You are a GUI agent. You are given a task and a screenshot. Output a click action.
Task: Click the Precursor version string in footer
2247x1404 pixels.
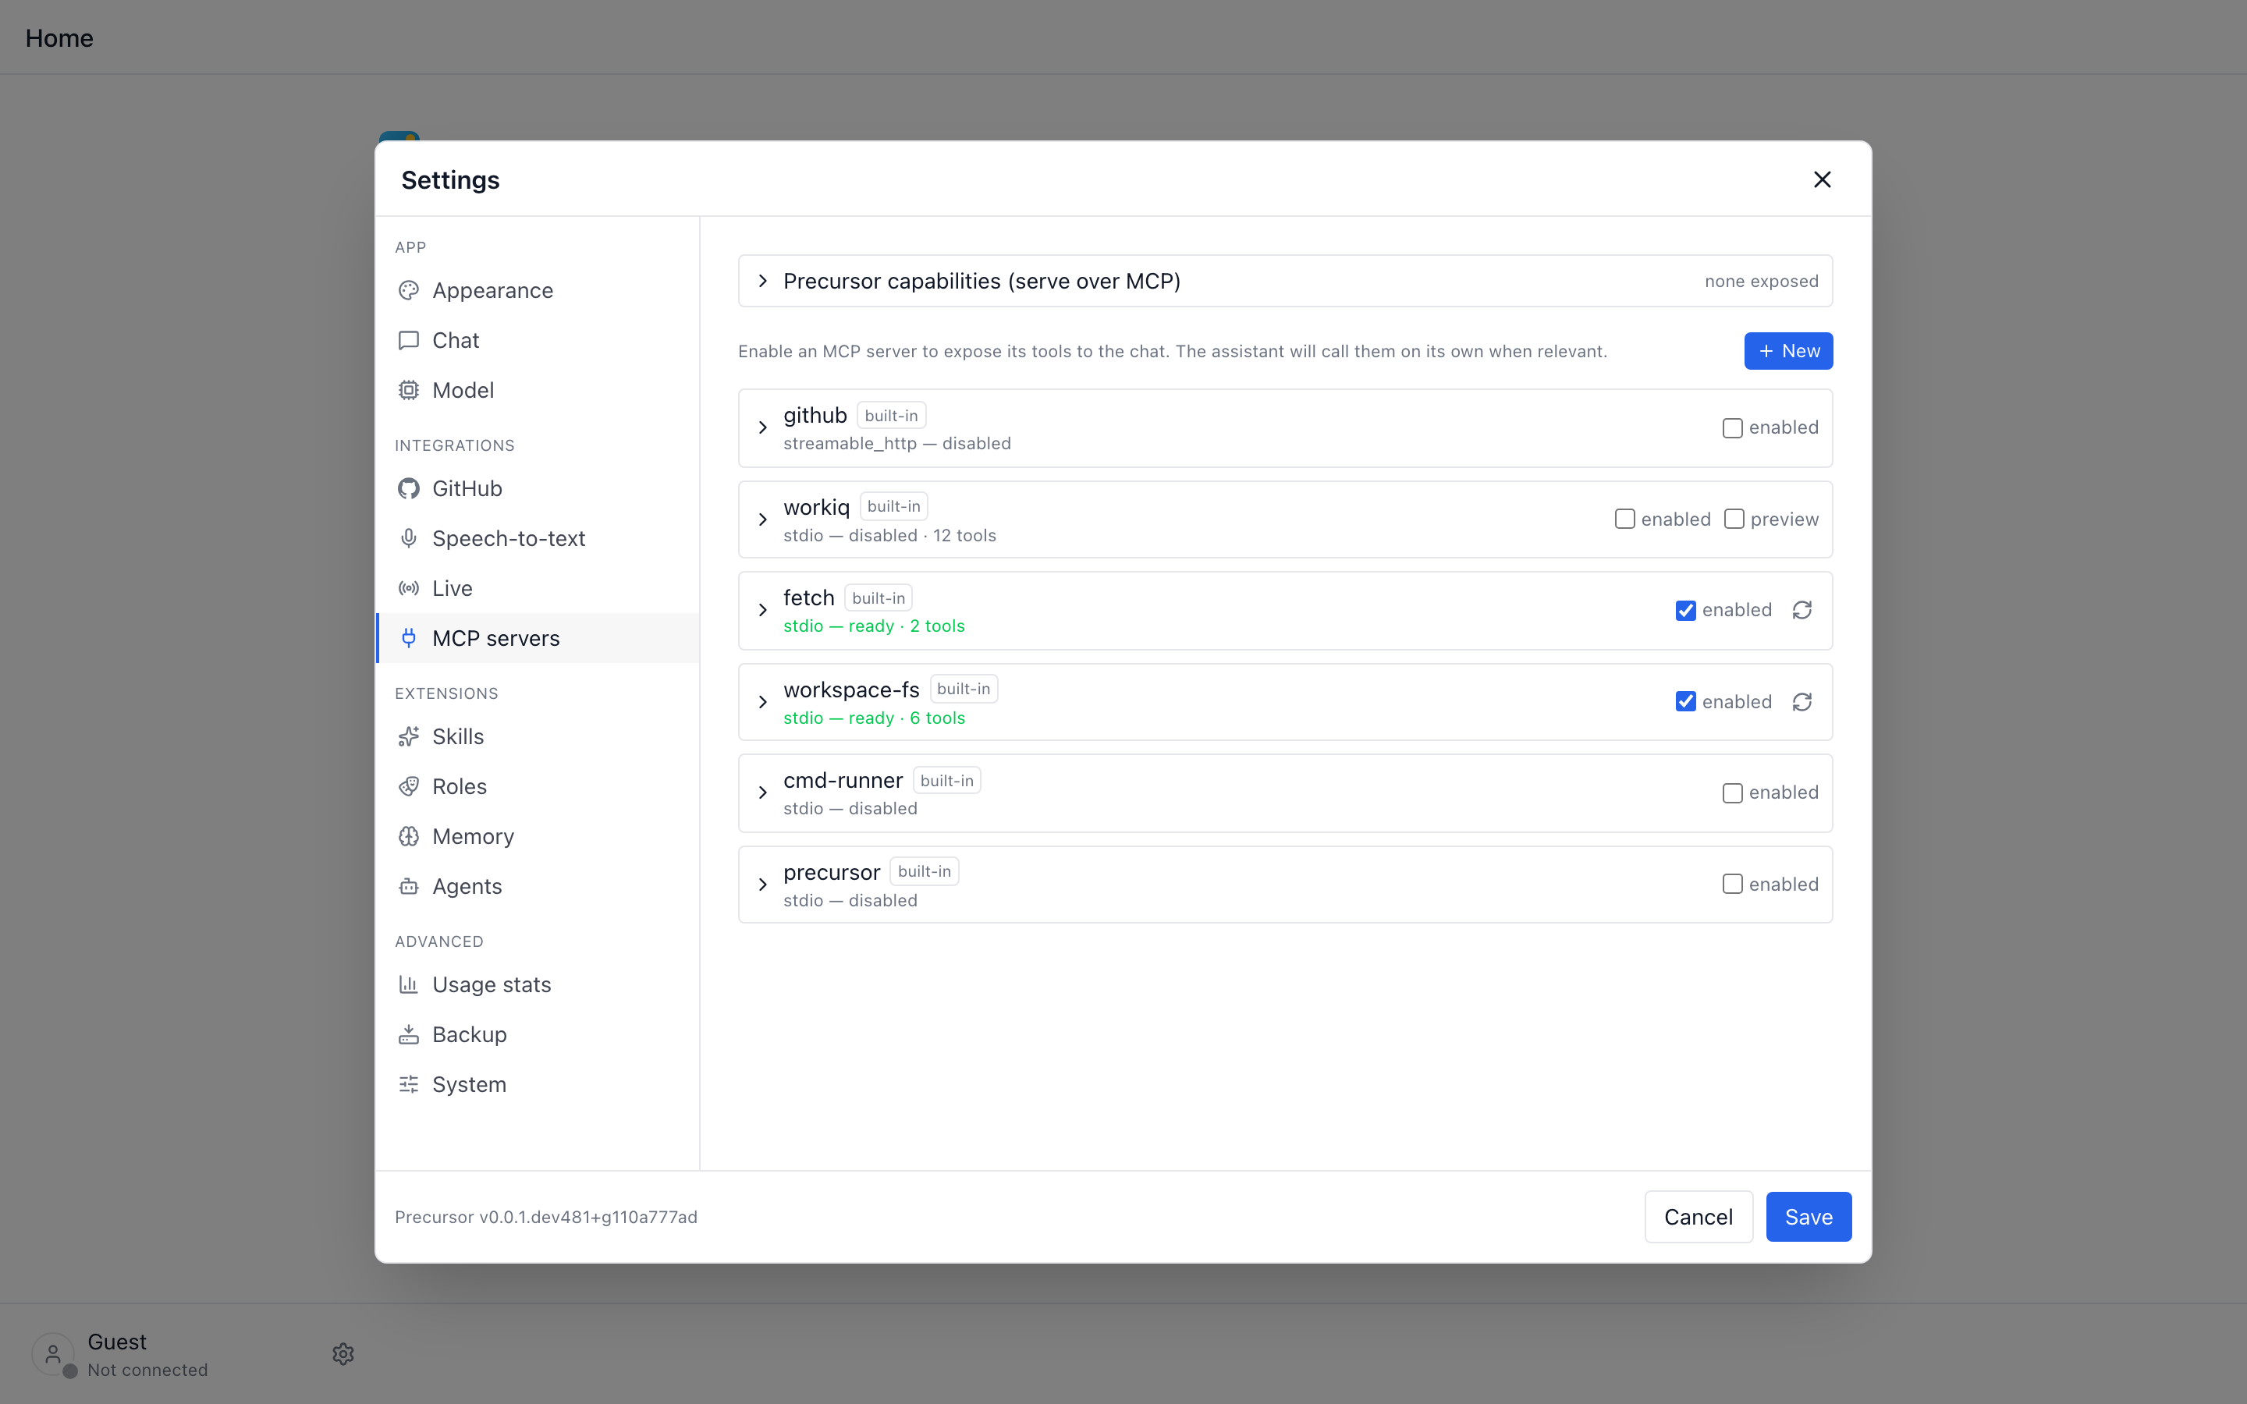pyautogui.click(x=546, y=1218)
